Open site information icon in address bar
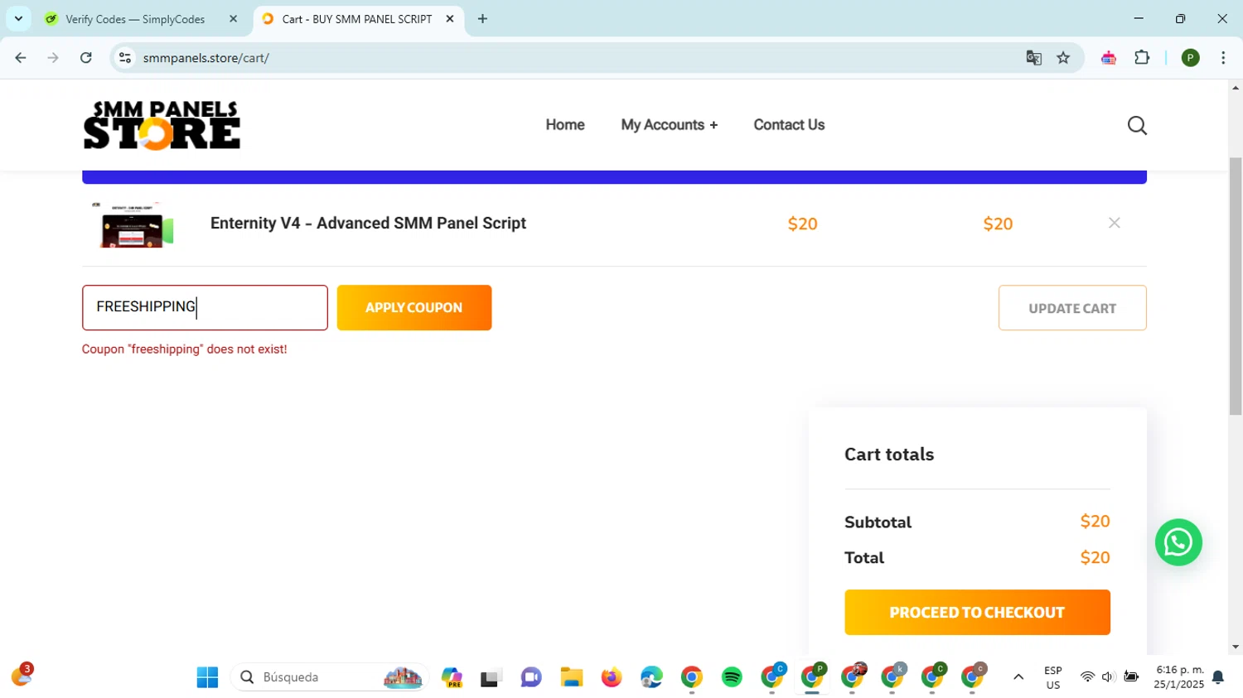Viewport: 1243px width, 698px height. point(125,58)
